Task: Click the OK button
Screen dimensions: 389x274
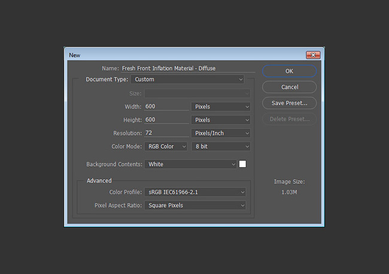Action: pyautogui.click(x=289, y=71)
